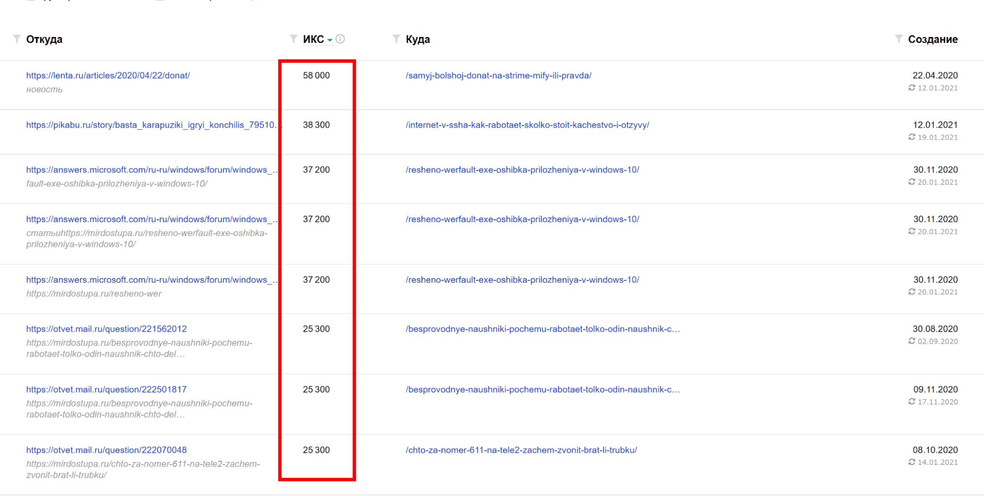Screen dimensions: 984x496
Task: Click refresh icon beside date 12.01.2021
Action: pos(912,88)
